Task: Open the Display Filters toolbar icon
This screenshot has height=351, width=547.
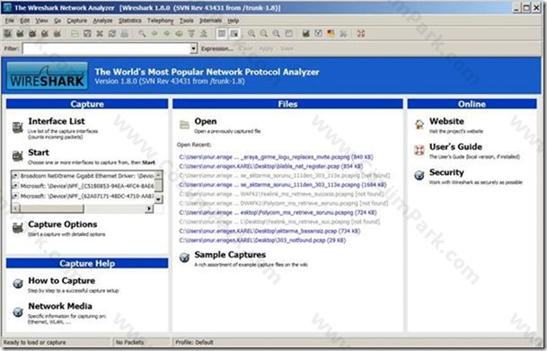Action: [x=318, y=33]
